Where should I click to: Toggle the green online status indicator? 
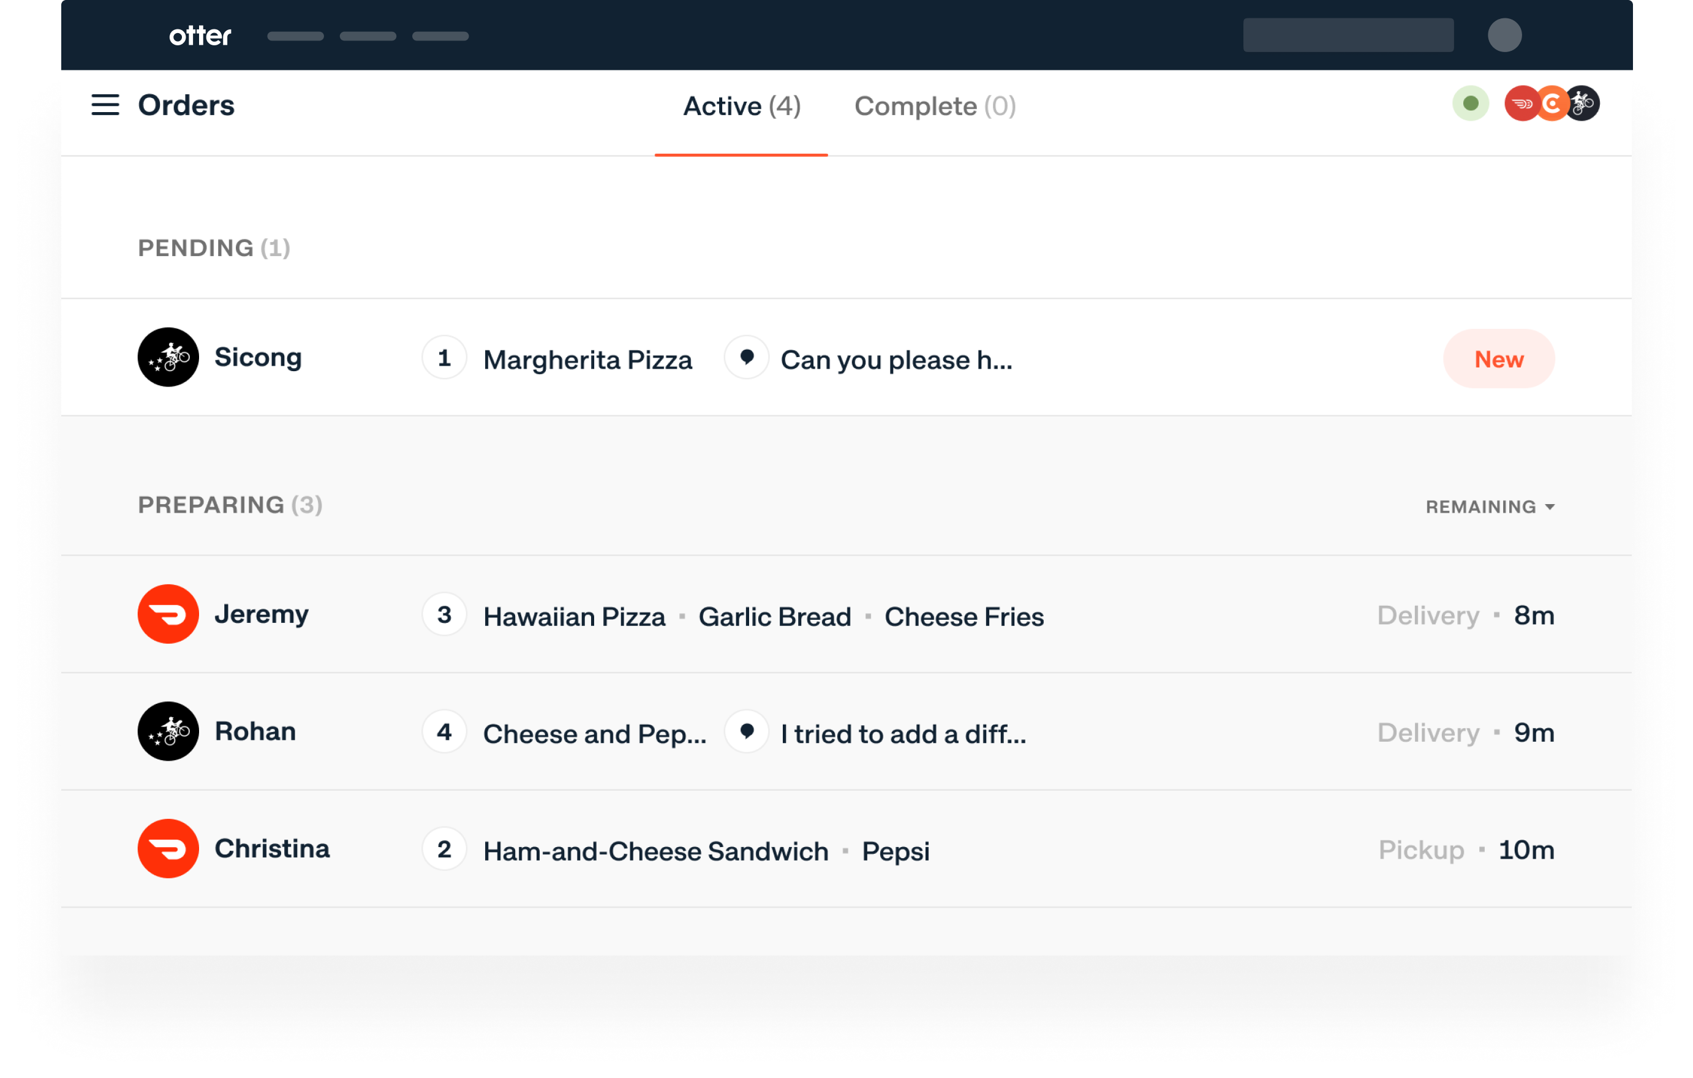(1470, 104)
